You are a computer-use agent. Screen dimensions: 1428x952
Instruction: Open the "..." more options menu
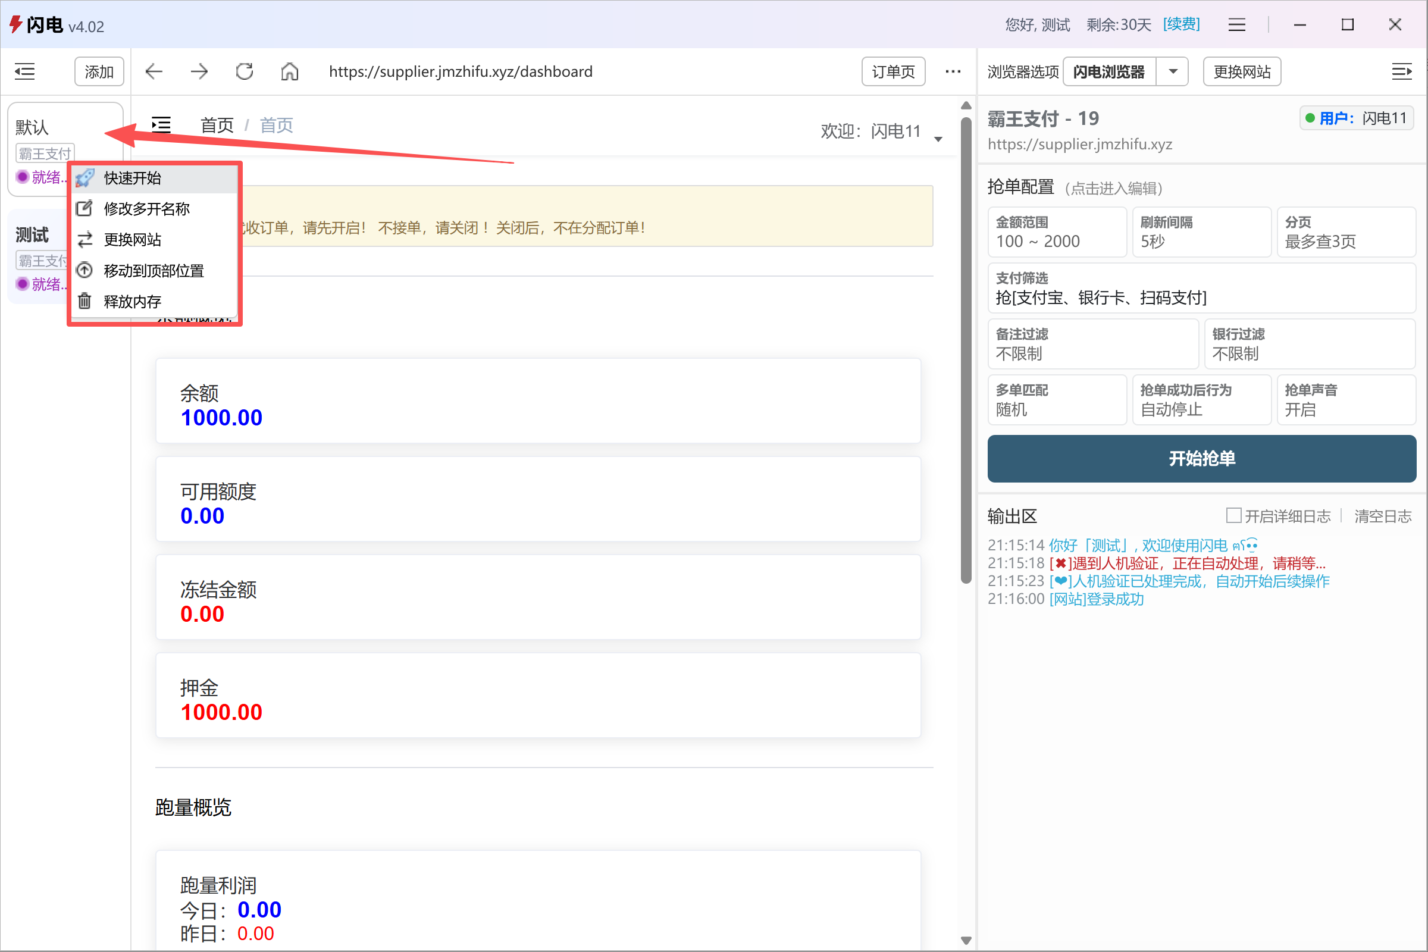(x=953, y=71)
